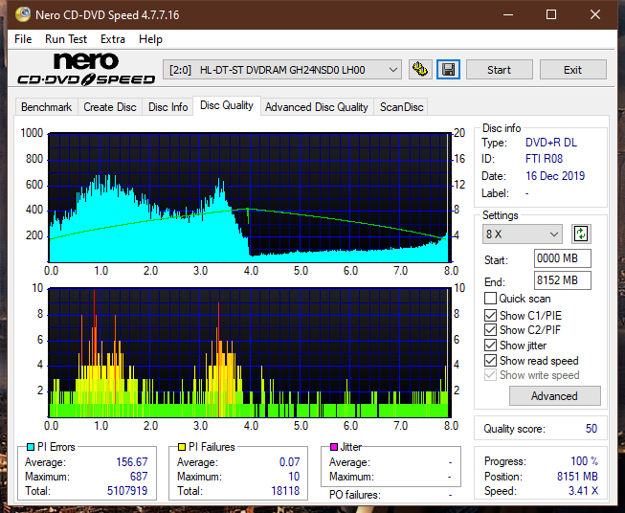Click the Exit button
Screen dimensions: 625x513
coord(572,70)
